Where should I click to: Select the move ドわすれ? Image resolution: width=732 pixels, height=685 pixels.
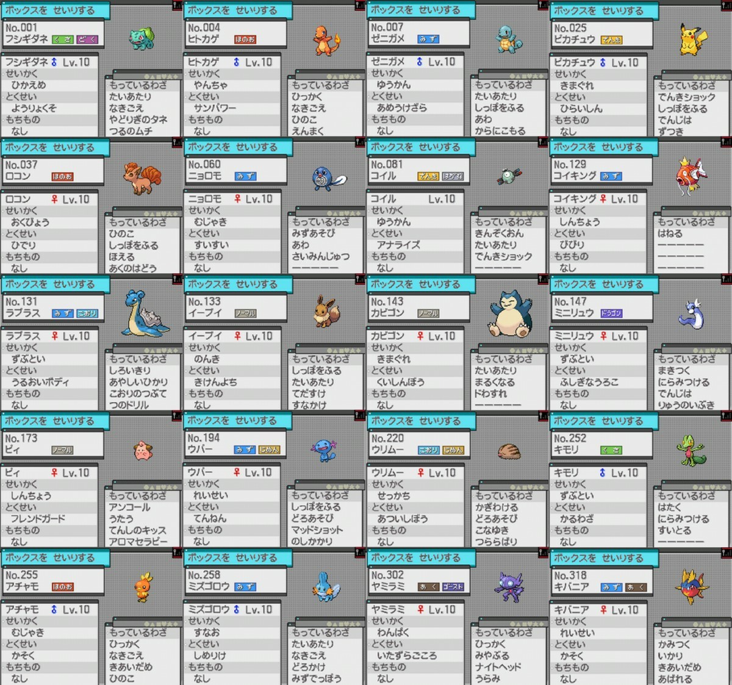pyautogui.click(x=491, y=393)
